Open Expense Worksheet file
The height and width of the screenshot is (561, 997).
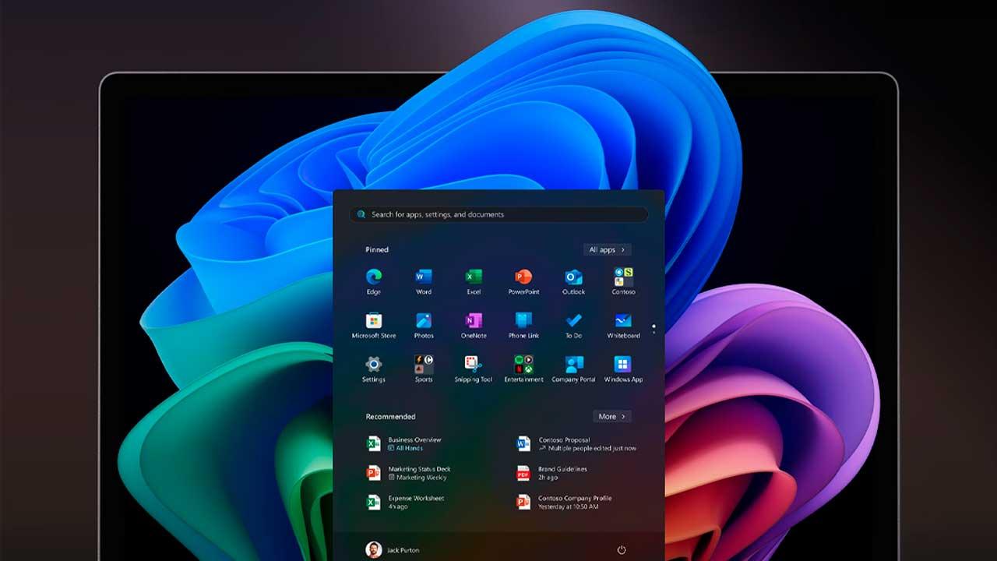coord(406,502)
